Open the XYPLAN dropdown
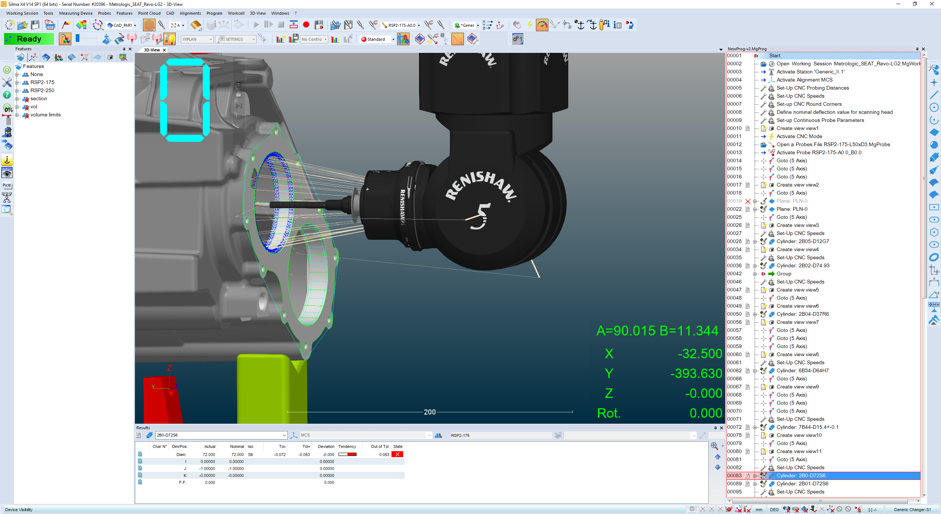The image size is (941, 514). click(x=211, y=39)
